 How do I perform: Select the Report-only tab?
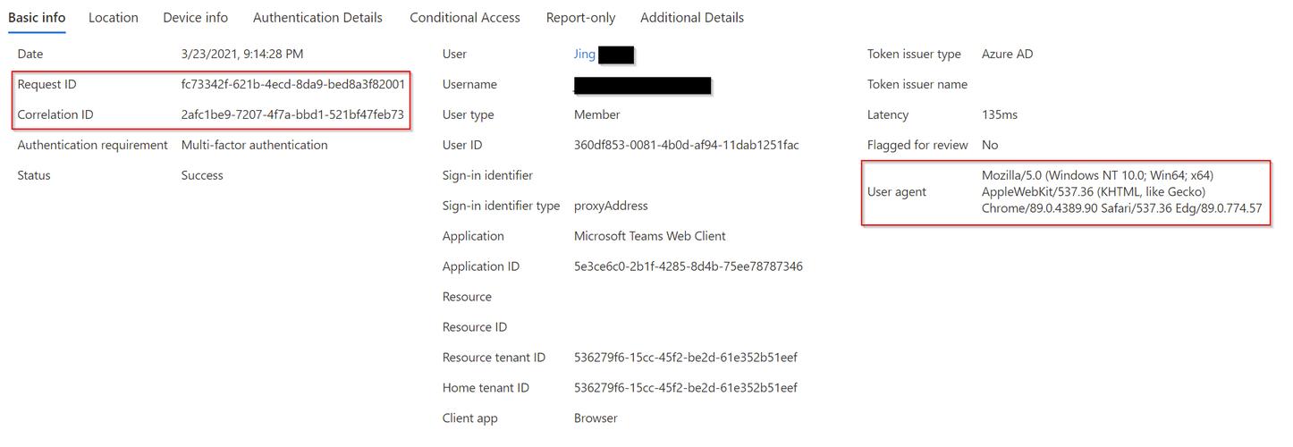tap(580, 18)
